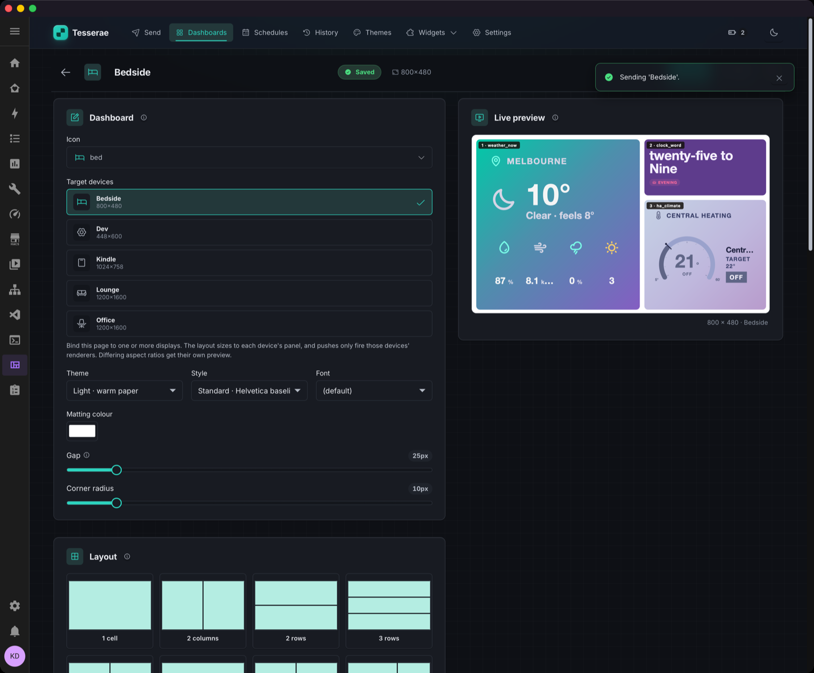Screen dimensions: 814x673
Task: Click the notifications bell in sidebar
Action: (x=15, y=631)
